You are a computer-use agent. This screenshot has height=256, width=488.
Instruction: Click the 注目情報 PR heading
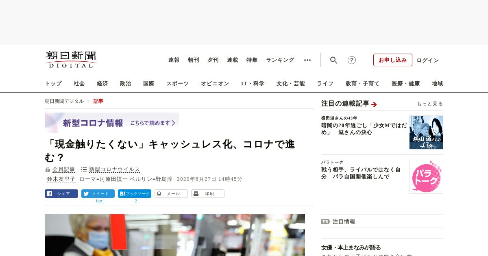coord(338,221)
